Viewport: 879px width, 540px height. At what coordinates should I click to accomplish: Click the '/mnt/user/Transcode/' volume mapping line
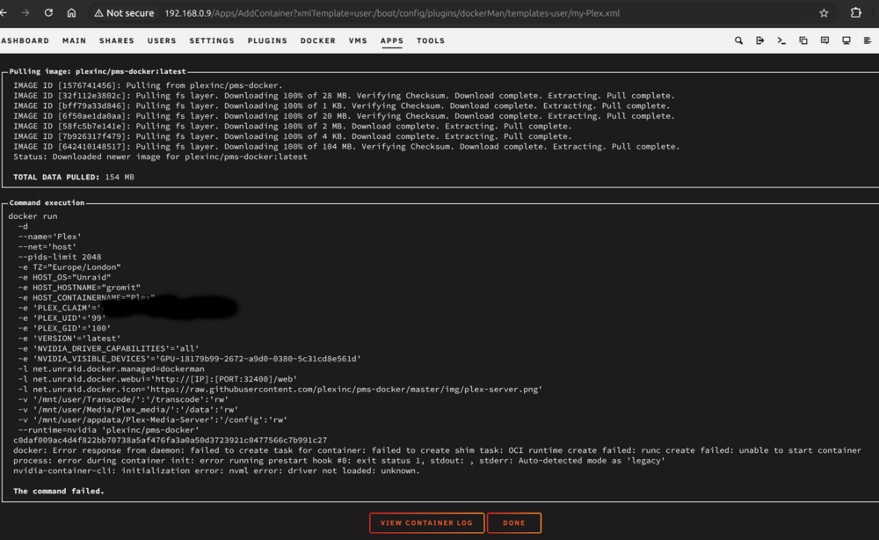(123, 400)
